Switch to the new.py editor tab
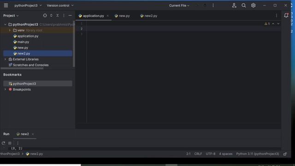295x166 pixels. (122, 16)
